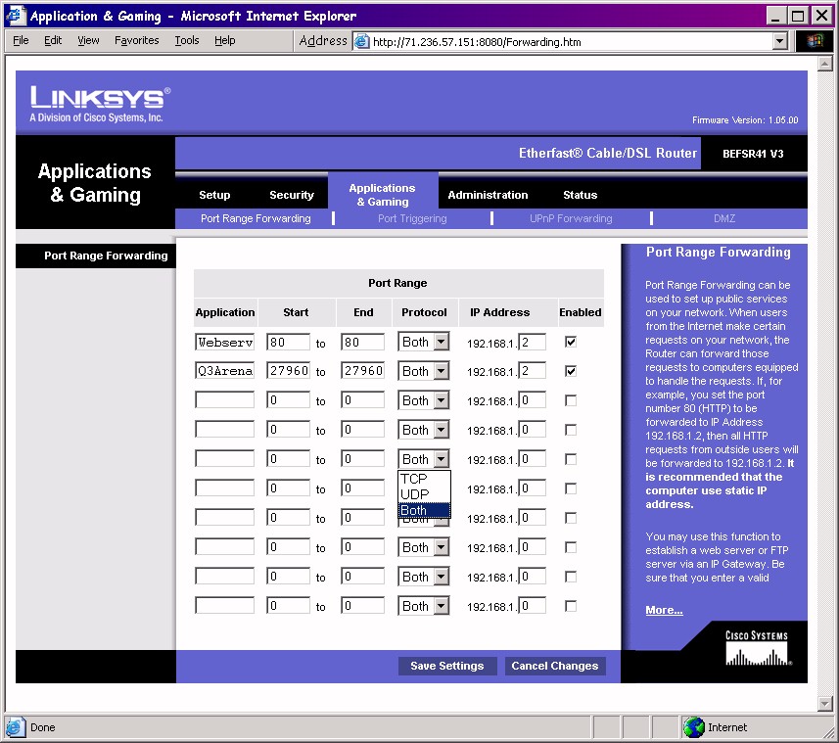Click the IP last octet field for Webserv
This screenshot has width=839, height=743.
point(533,343)
